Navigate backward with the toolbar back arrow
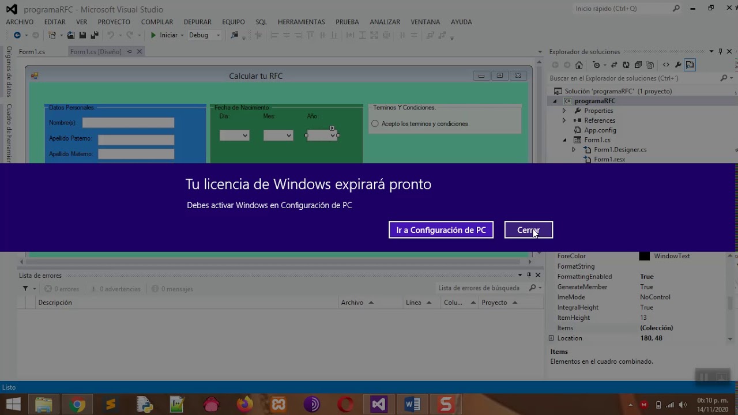This screenshot has height=415, width=738. 17,35
